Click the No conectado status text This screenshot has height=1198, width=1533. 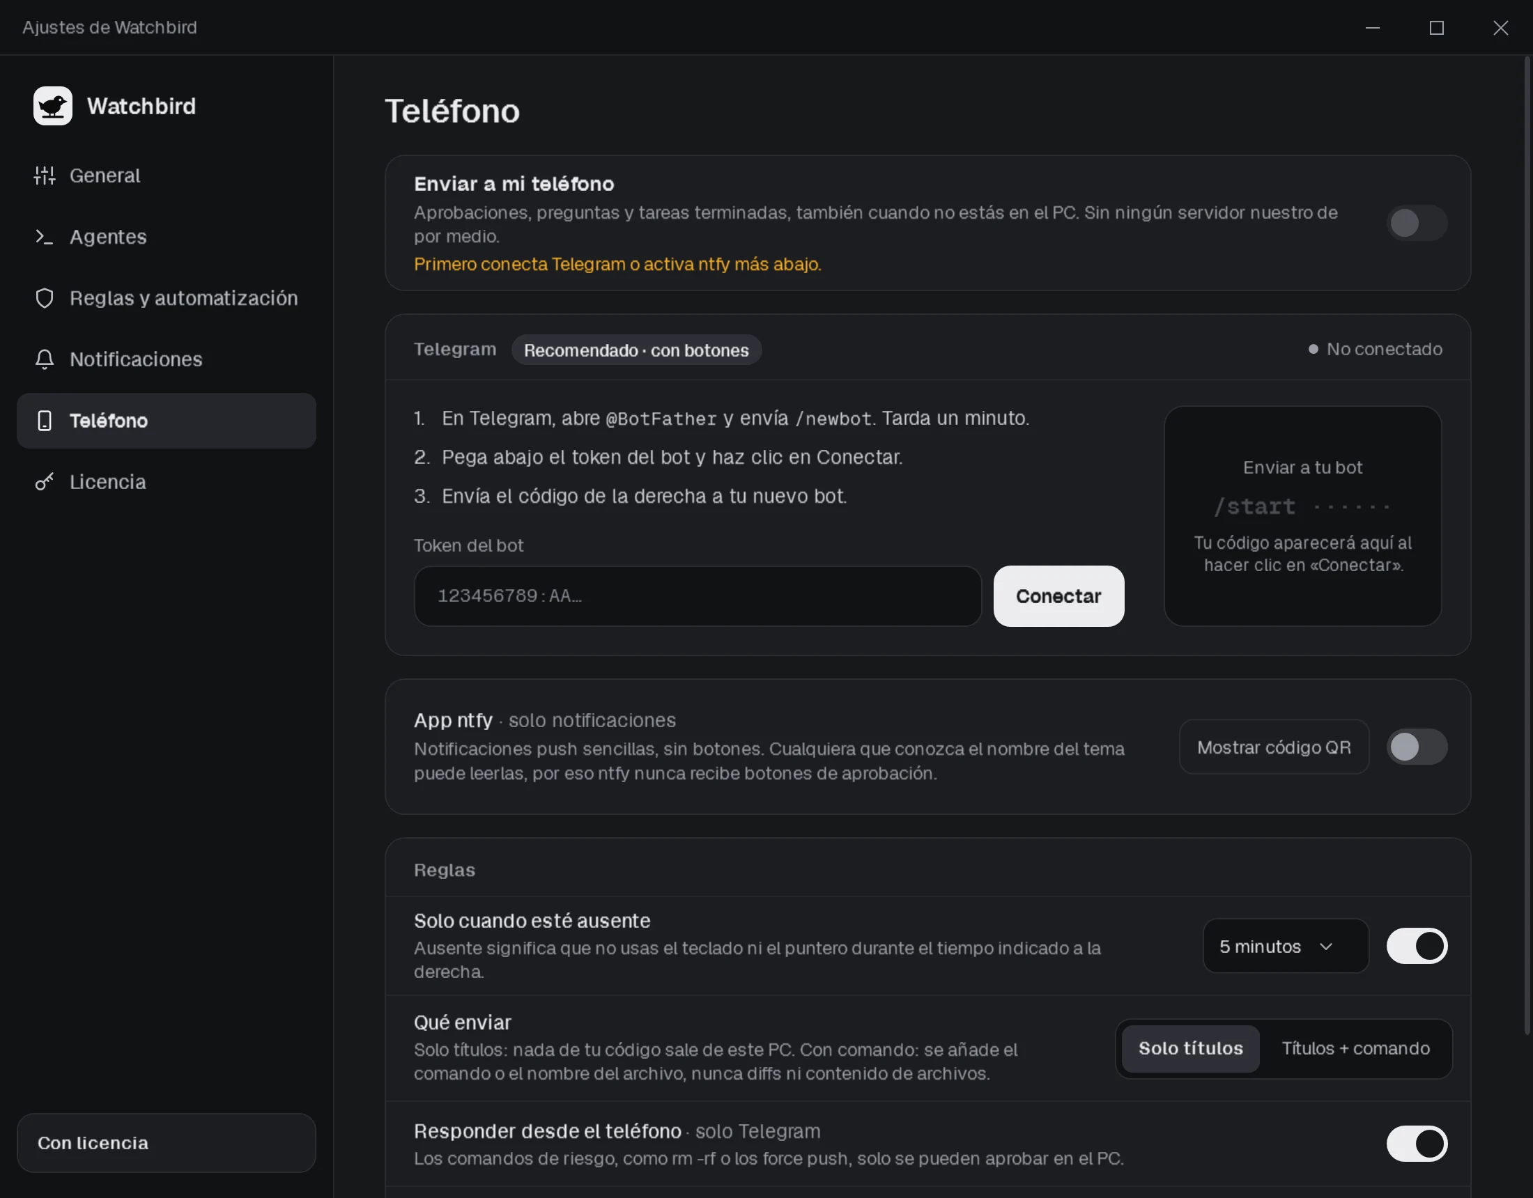(1384, 349)
